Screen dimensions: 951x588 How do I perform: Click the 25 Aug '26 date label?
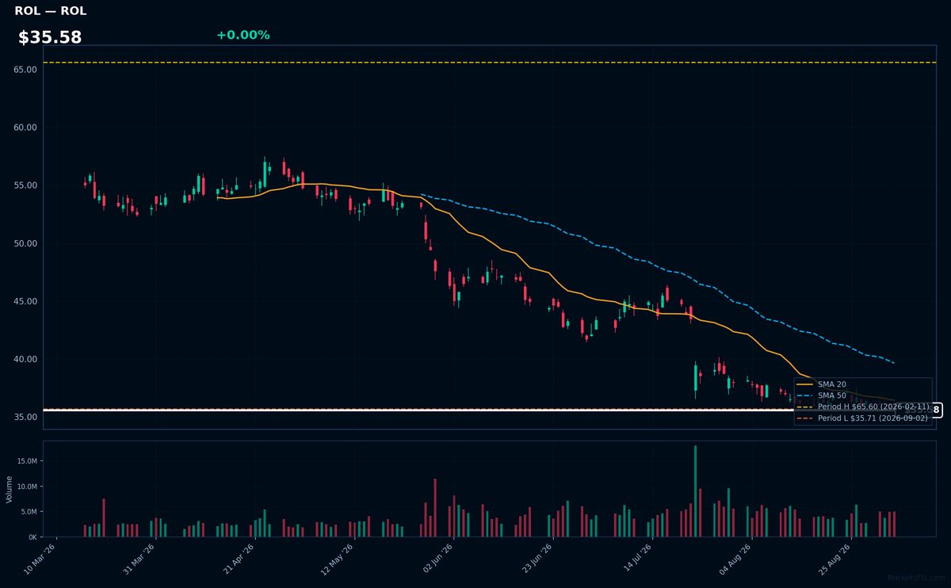click(833, 559)
